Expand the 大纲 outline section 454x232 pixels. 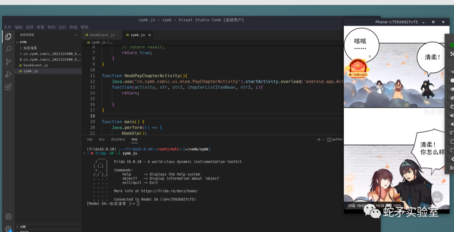(x=48, y=227)
